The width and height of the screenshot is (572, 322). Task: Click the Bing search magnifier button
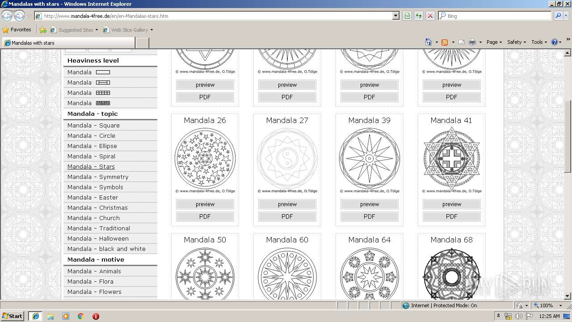(x=558, y=16)
